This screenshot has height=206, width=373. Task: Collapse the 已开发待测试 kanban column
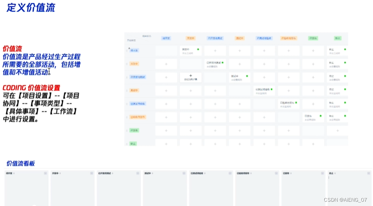click(x=138, y=173)
